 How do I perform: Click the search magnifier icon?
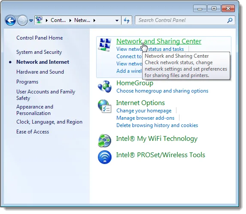[x=230, y=20]
